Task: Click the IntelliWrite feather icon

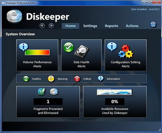Action: [x=41, y=92]
